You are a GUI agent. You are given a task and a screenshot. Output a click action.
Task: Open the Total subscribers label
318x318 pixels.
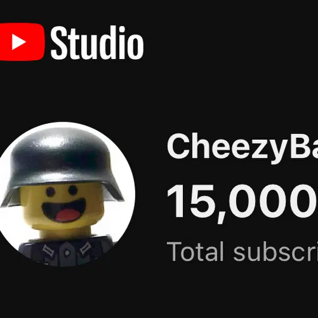[x=242, y=252]
